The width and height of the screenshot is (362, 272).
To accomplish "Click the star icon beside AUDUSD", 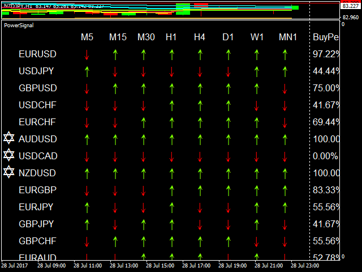I will (x=8, y=138).
